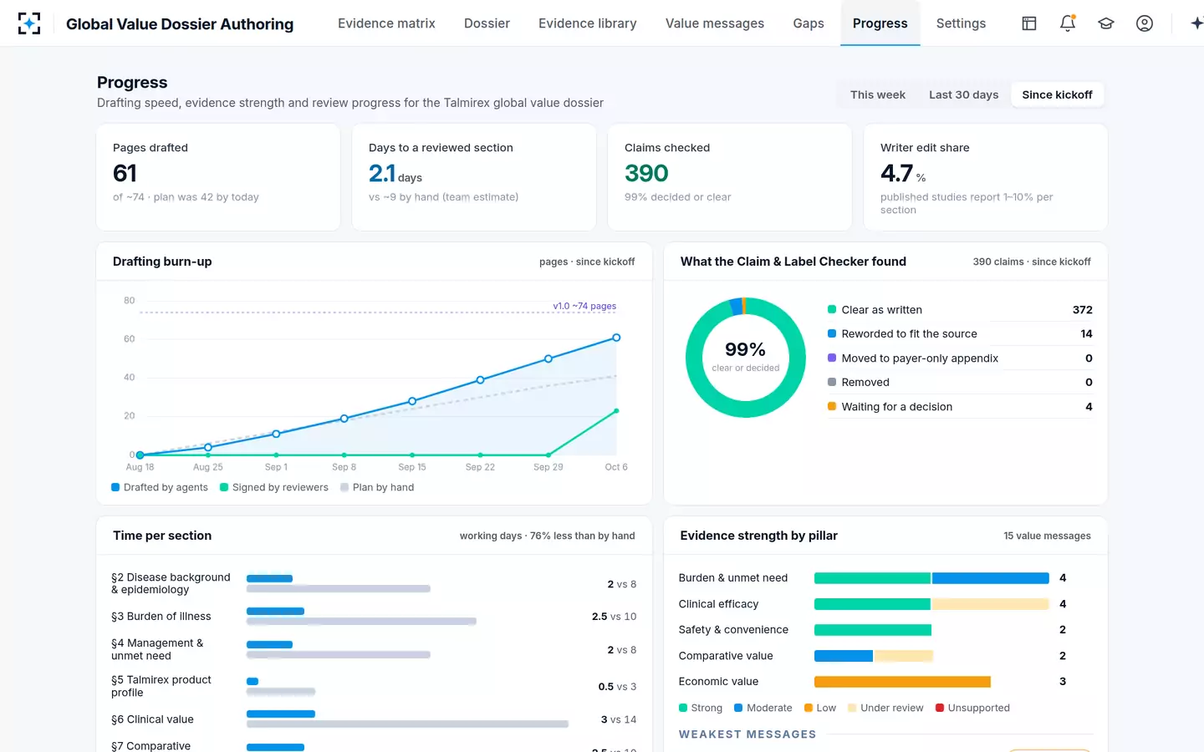1204x752 pixels.
Task: Click the Waiting for a decision row
Action: click(960, 406)
